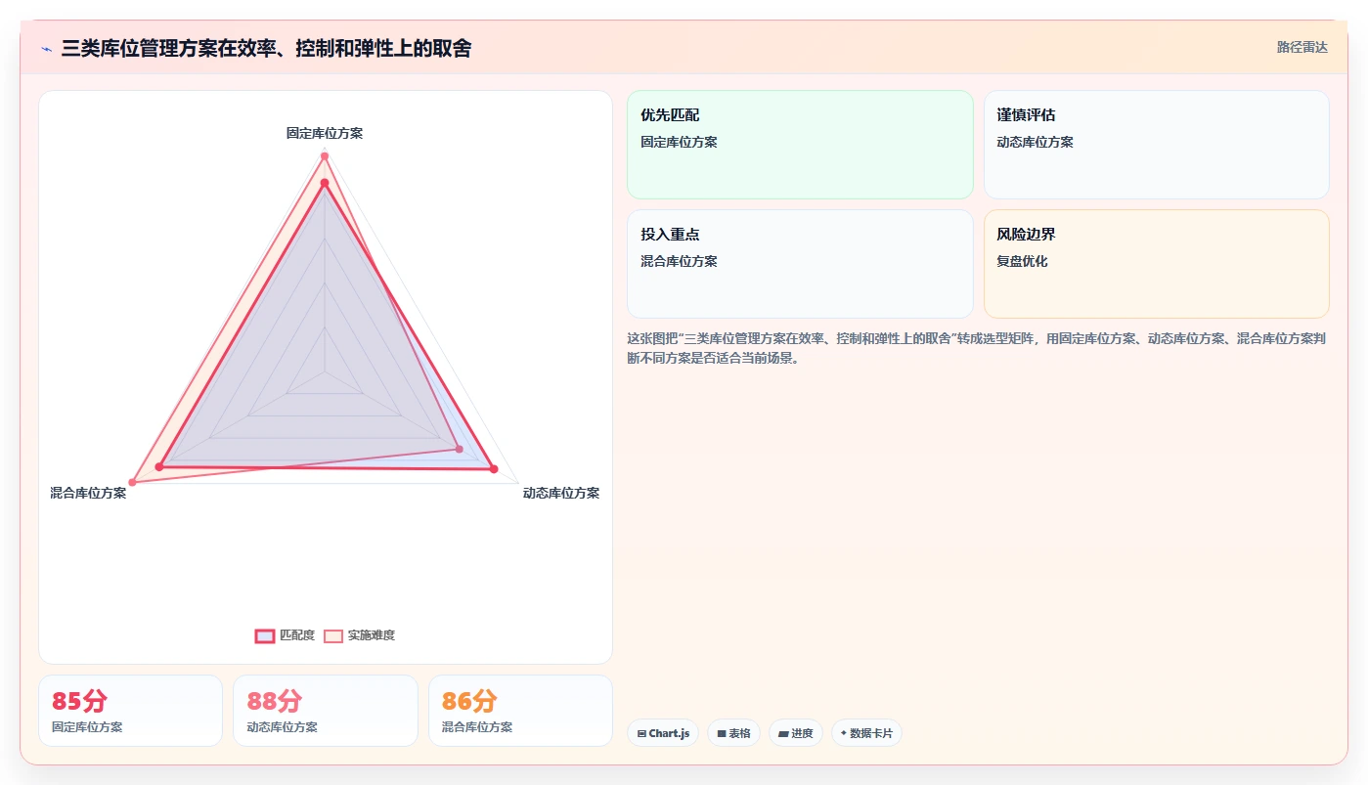Viewport: 1368px width, 785px height.
Task: Click the 匹配度 data point on 动态库位方案 axis
Action: (x=494, y=469)
